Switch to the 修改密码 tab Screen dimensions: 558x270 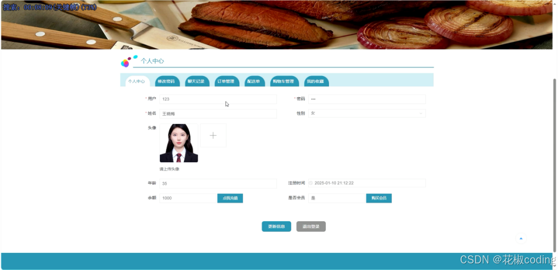click(166, 82)
